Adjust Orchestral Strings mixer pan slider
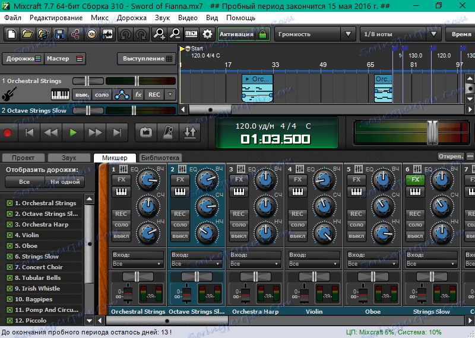 (137, 277)
